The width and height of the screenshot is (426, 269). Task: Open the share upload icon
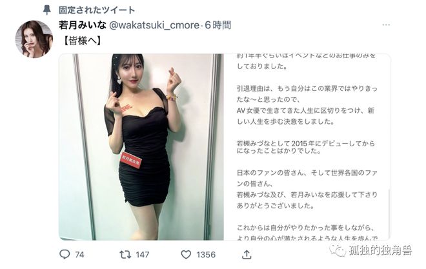247,254
